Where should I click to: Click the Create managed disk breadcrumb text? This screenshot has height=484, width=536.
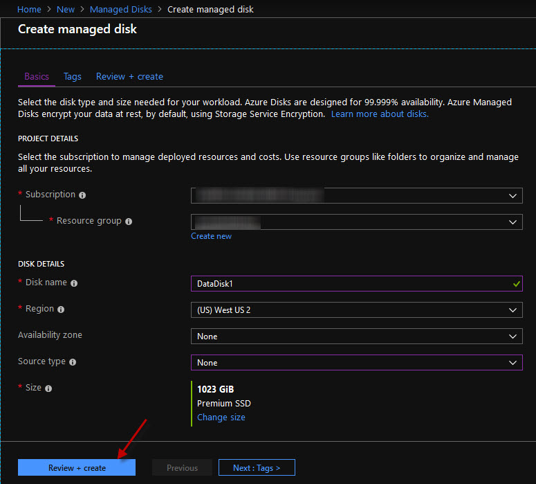(210, 9)
